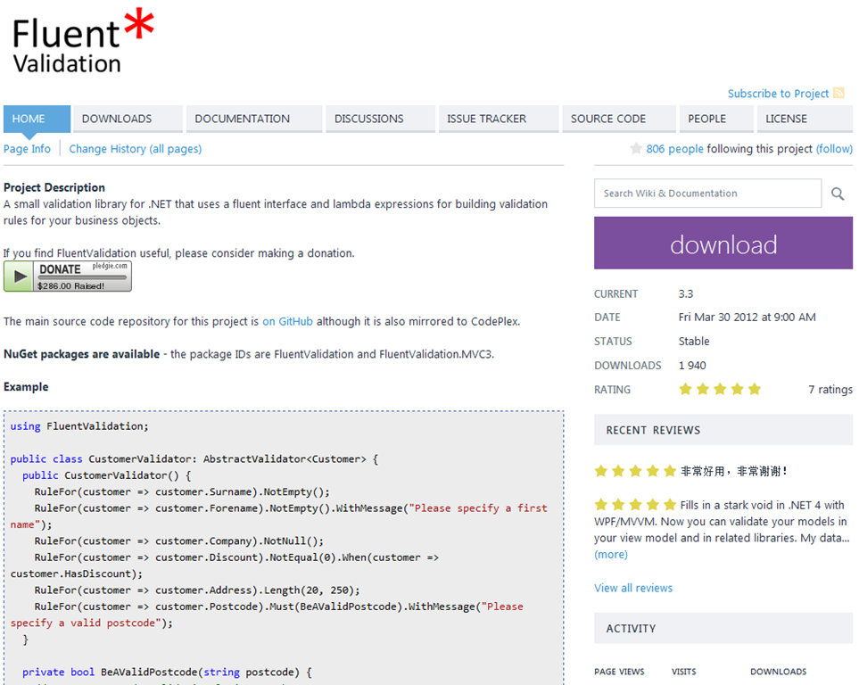Click the 'Example' heading
Image resolution: width=859 pixels, height=685 pixels.
(26, 387)
